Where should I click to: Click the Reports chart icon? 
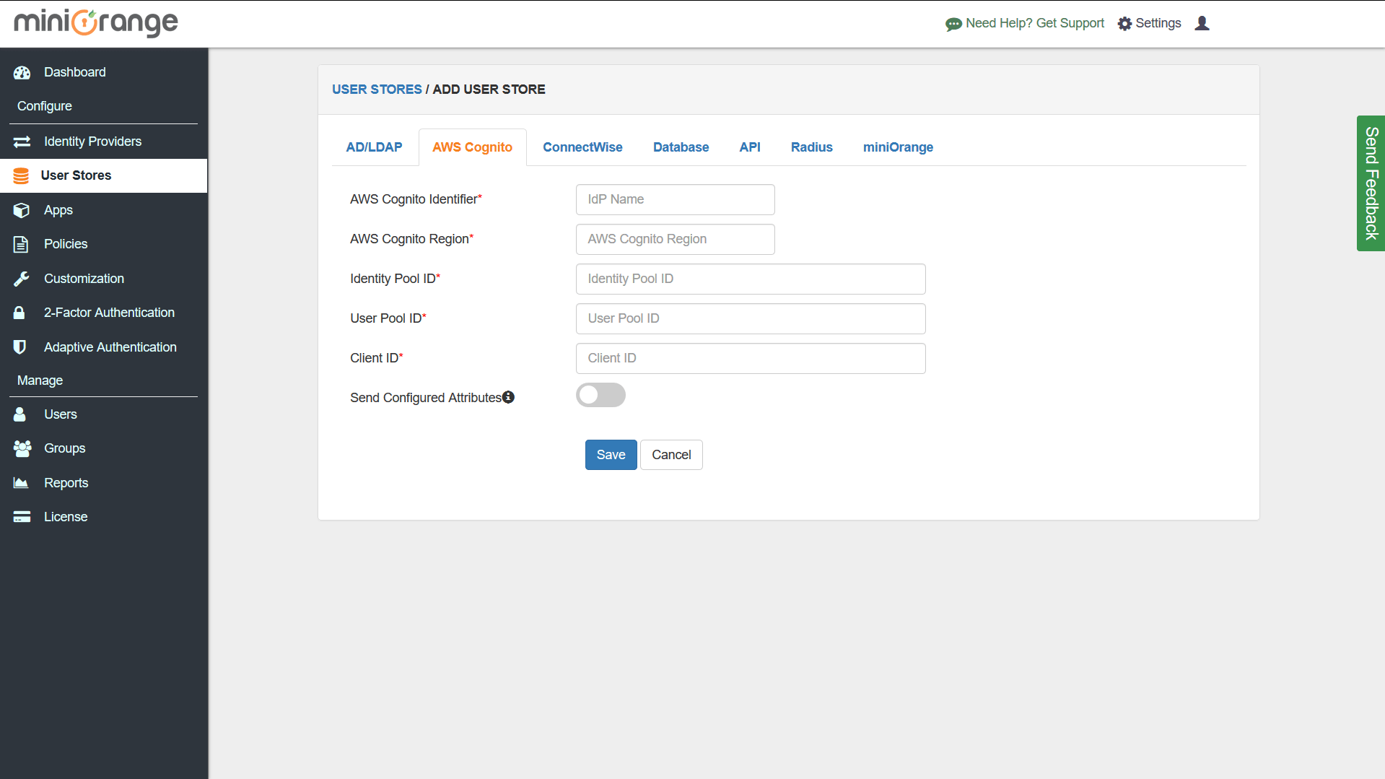pyautogui.click(x=21, y=483)
